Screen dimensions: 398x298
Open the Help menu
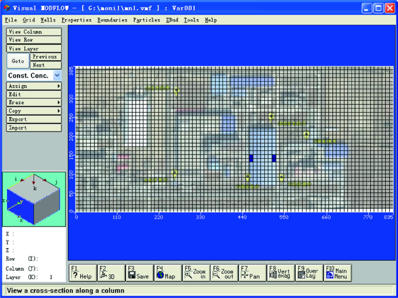point(211,20)
